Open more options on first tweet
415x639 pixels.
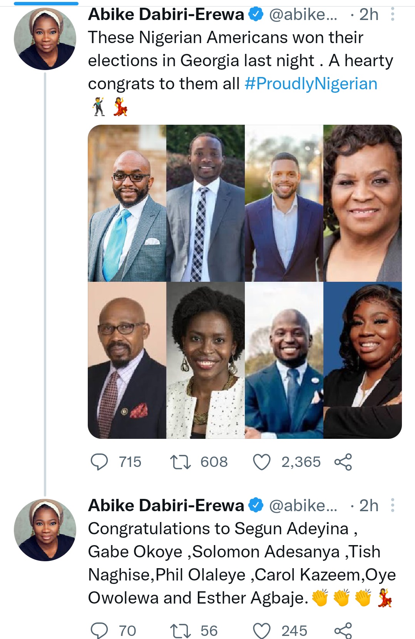392,15
